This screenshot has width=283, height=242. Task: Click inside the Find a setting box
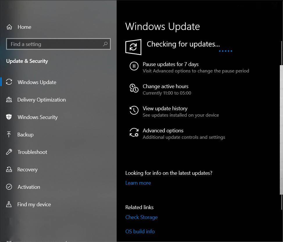(x=52, y=44)
